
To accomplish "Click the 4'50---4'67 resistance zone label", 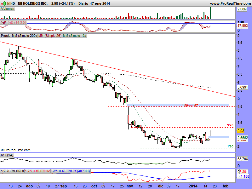I will click(190, 106).
